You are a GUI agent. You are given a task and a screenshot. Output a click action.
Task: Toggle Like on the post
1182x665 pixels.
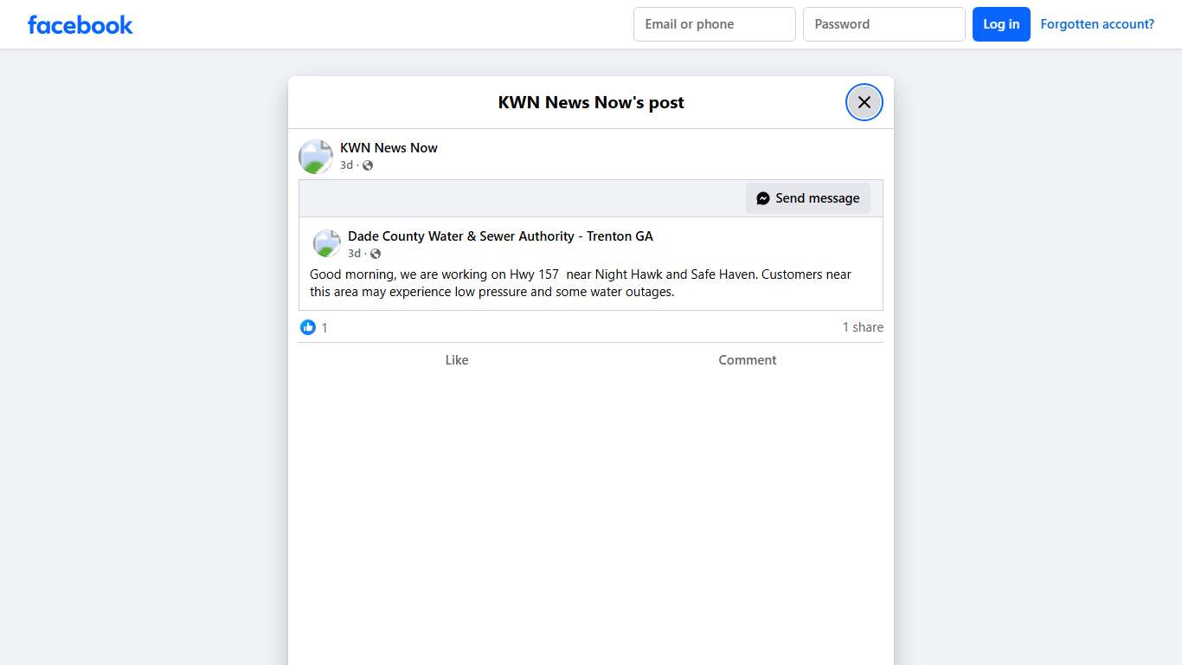click(457, 359)
